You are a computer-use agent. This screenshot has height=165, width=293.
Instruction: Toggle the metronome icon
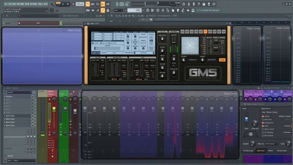tap(87, 4)
